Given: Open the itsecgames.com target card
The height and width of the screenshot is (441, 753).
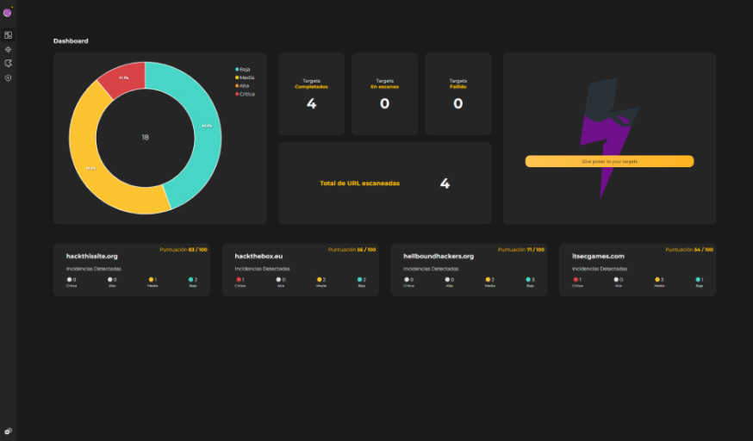Looking at the screenshot, I should (638, 270).
